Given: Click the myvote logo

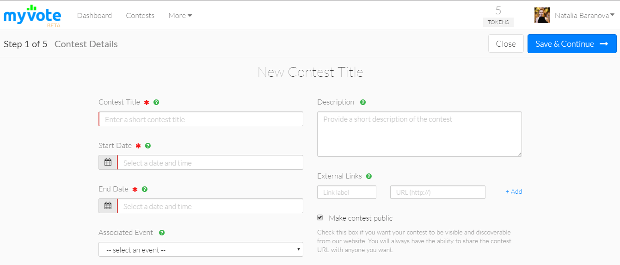Looking at the screenshot, I should tap(32, 15).
